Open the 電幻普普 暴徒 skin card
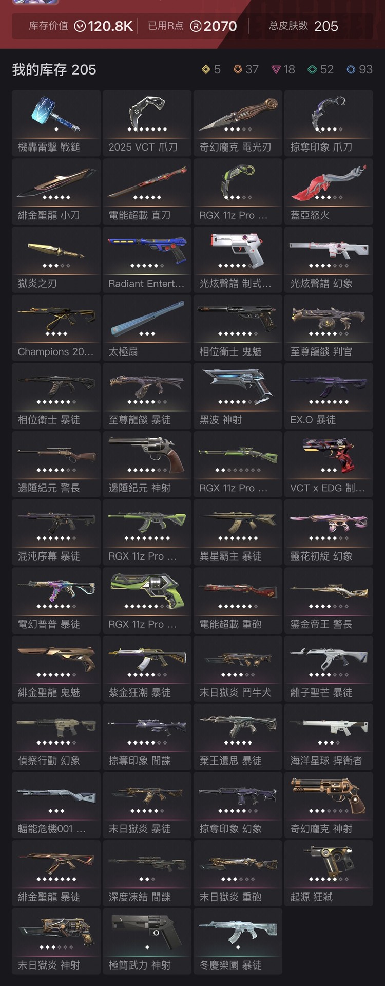 click(x=56, y=601)
